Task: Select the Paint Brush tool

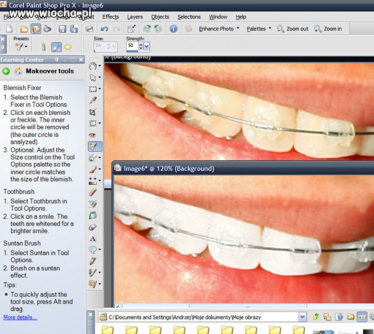Action: (93, 169)
